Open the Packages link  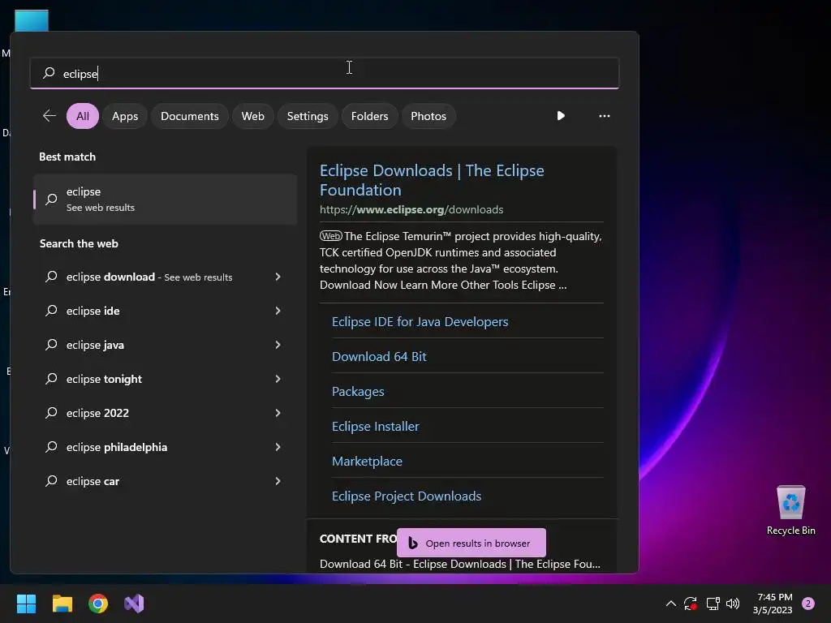pyautogui.click(x=358, y=392)
